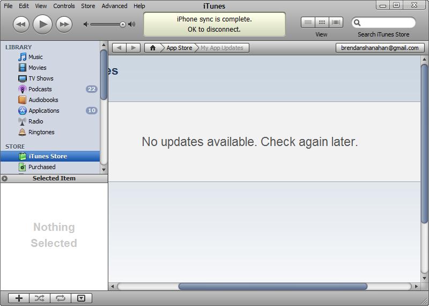The width and height of the screenshot is (429, 306).
Task: Click the horizontal scrollbar right arrow
Action: coord(417,287)
